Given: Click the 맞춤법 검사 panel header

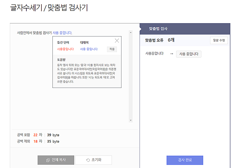Looking at the screenshot, I should (185, 29).
